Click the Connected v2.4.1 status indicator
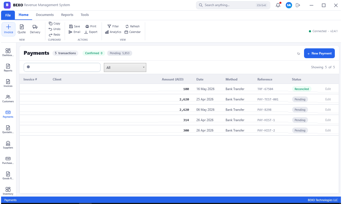 (x=323, y=31)
